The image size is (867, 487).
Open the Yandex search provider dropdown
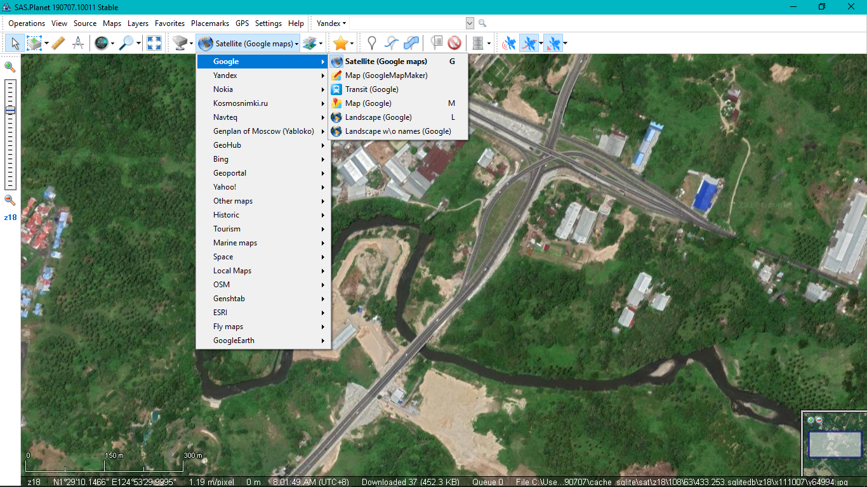click(330, 23)
